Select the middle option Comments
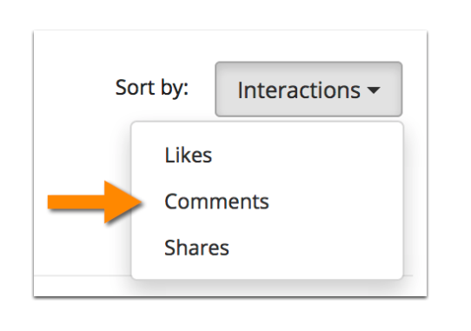The height and width of the screenshot is (331, 471). click(216, 202)
